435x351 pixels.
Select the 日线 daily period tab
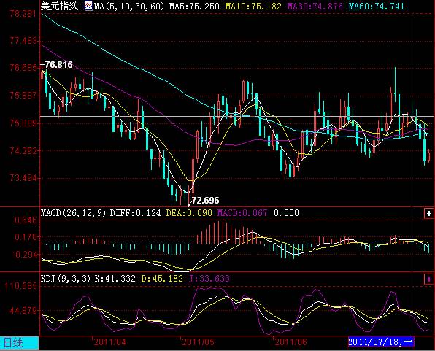[20, 343]
